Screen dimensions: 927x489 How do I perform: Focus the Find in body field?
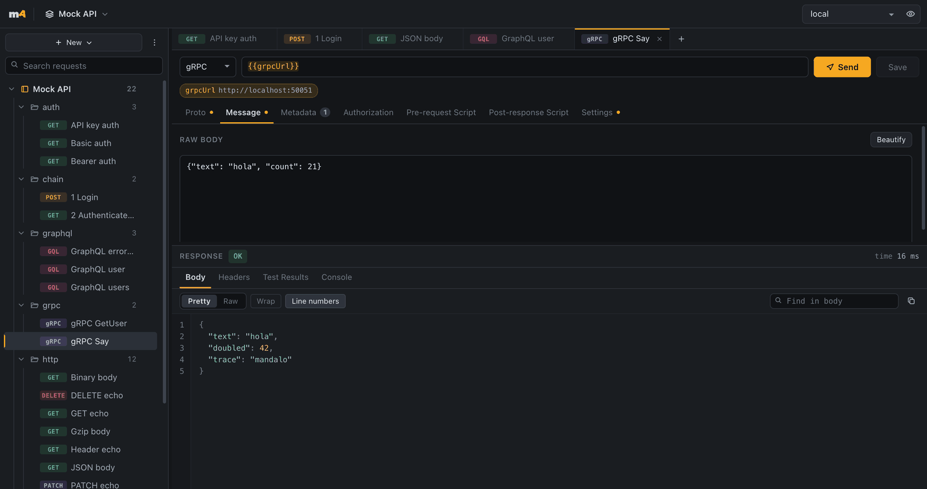[834, 301]
